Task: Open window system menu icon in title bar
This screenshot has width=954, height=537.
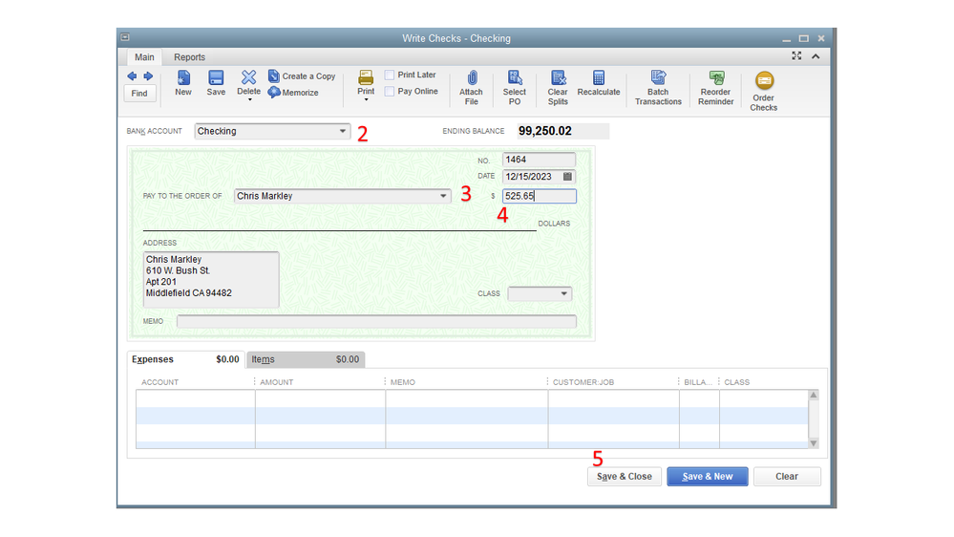Action: tap(125, 37)
